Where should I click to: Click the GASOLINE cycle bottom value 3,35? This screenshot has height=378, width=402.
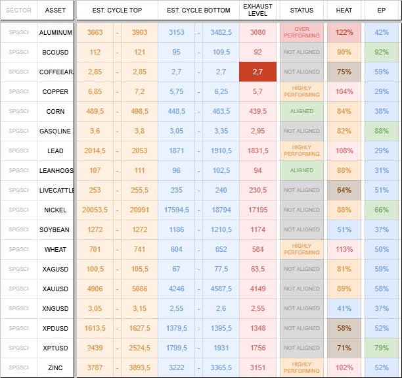pyautogui.click(x=221, y=131)
